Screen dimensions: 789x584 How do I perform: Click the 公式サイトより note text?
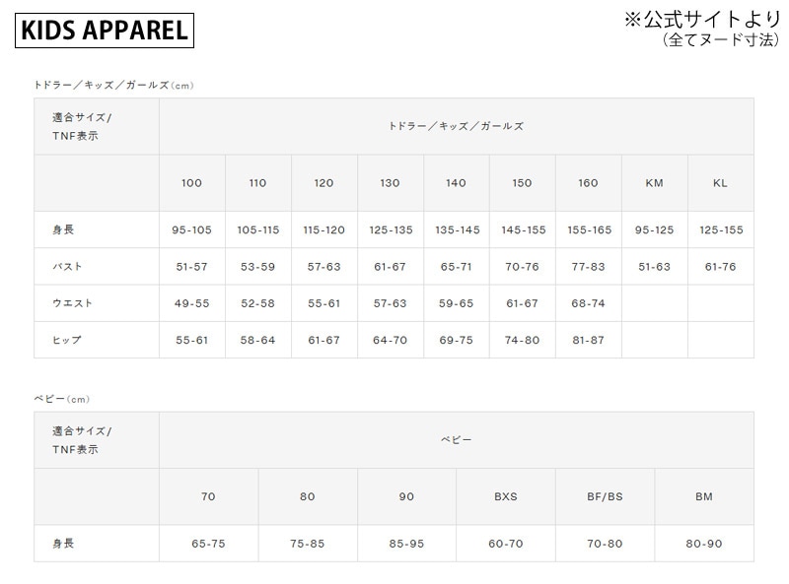point(701,19)
